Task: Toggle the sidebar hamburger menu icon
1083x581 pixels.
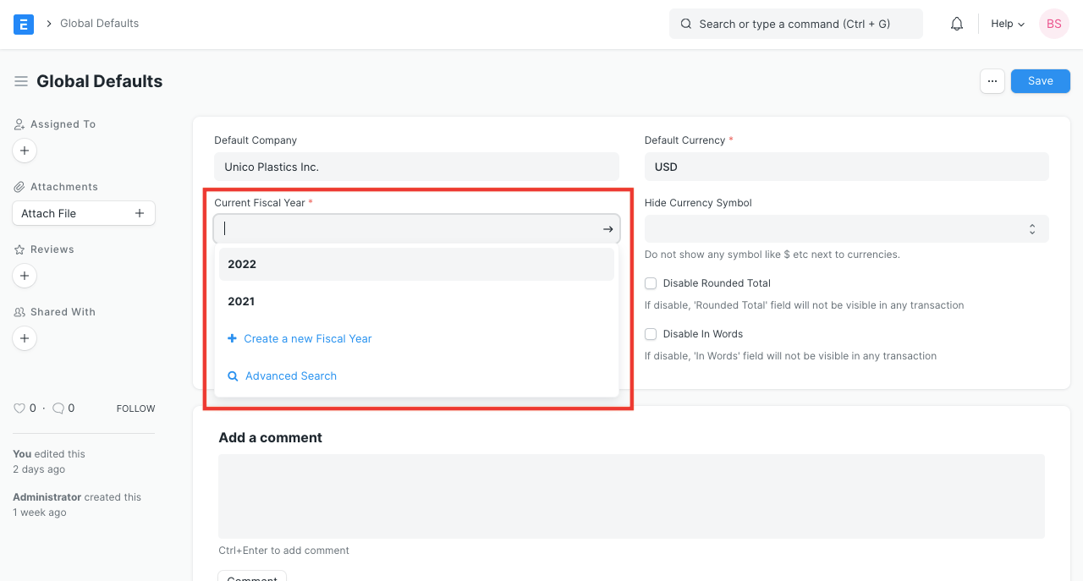Action: (x=21, y=81)
